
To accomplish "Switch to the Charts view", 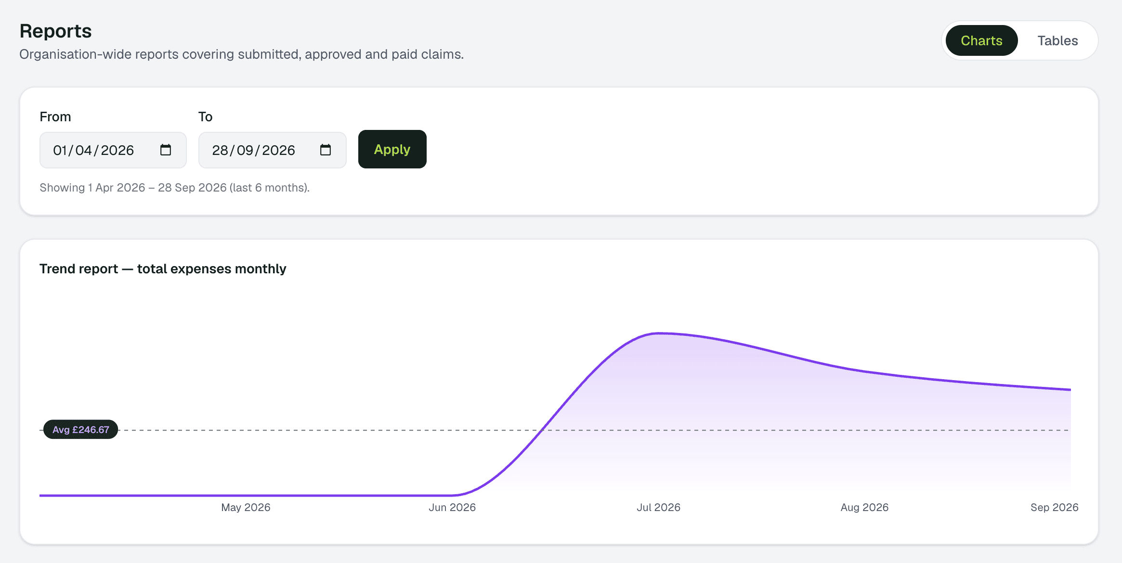I will pyautogui.click(x=981, y=40).
